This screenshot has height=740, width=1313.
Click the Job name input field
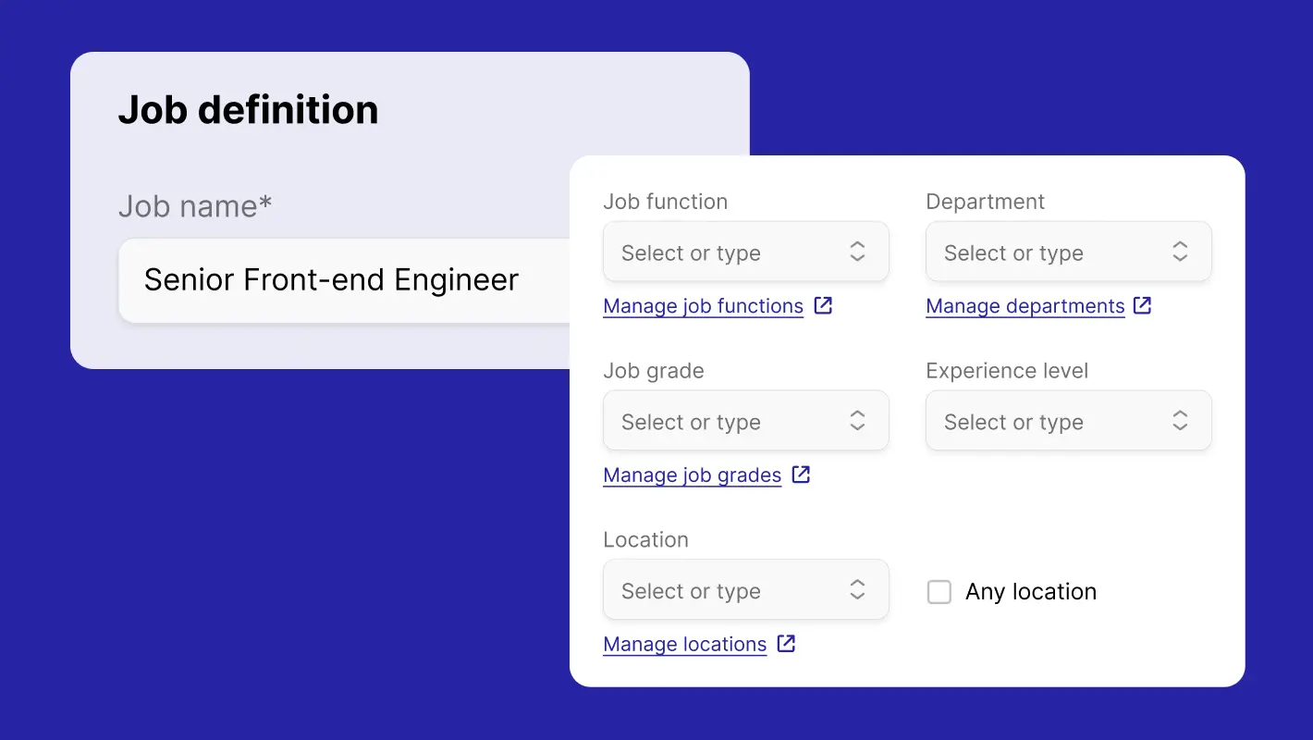pos(344,280)
